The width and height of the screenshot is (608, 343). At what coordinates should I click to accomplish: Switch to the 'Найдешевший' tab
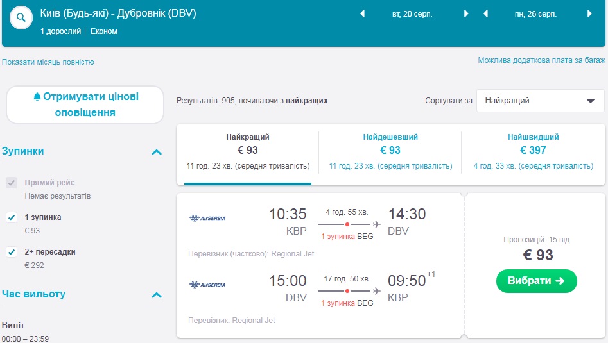coord(390,151)
